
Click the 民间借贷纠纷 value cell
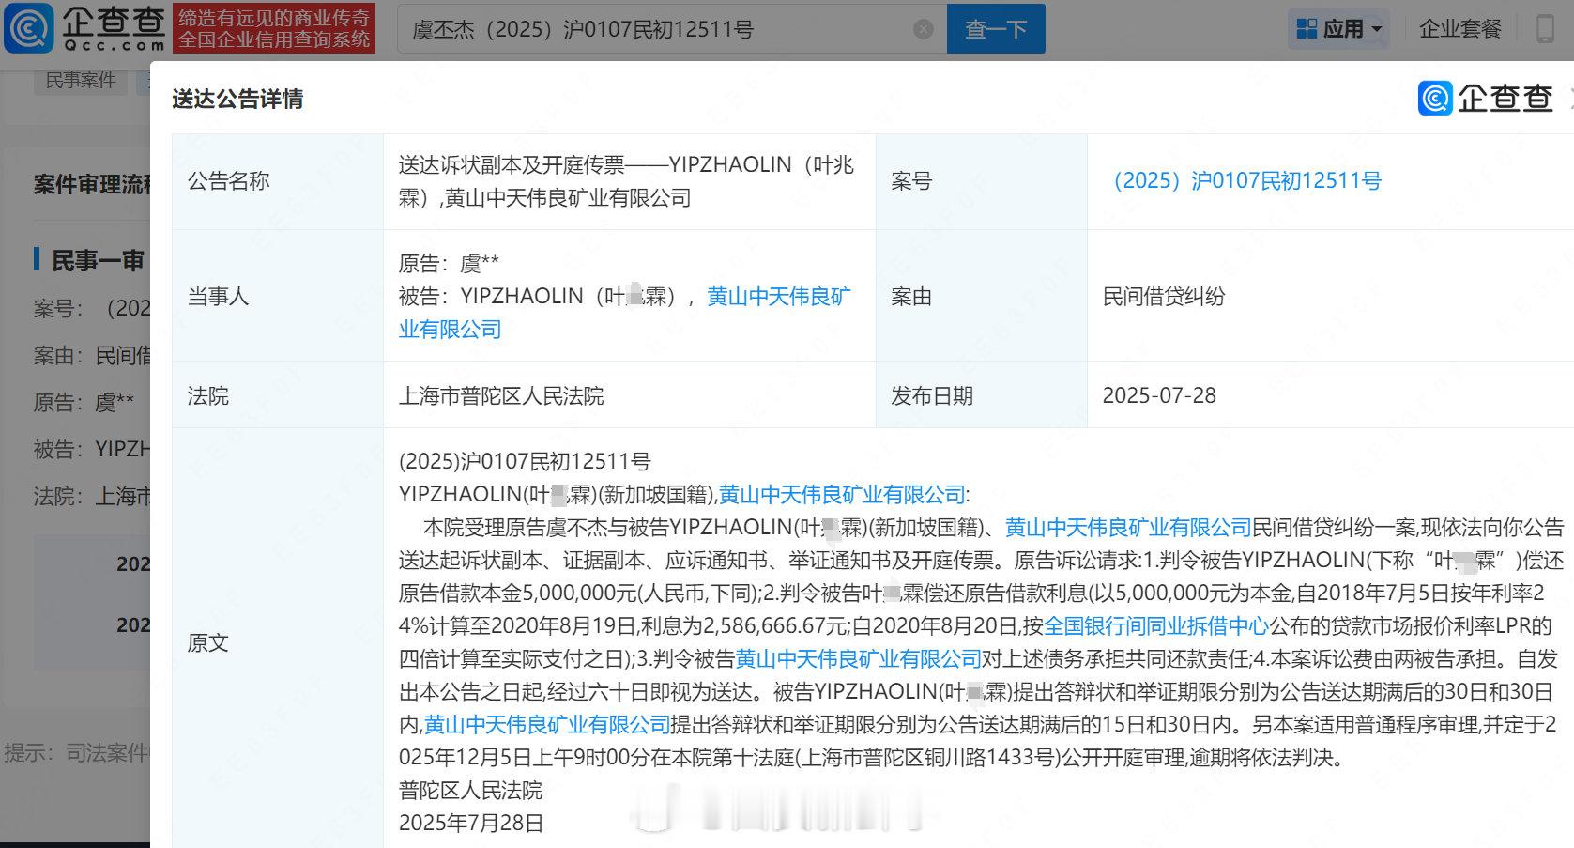coord(1330,297)
